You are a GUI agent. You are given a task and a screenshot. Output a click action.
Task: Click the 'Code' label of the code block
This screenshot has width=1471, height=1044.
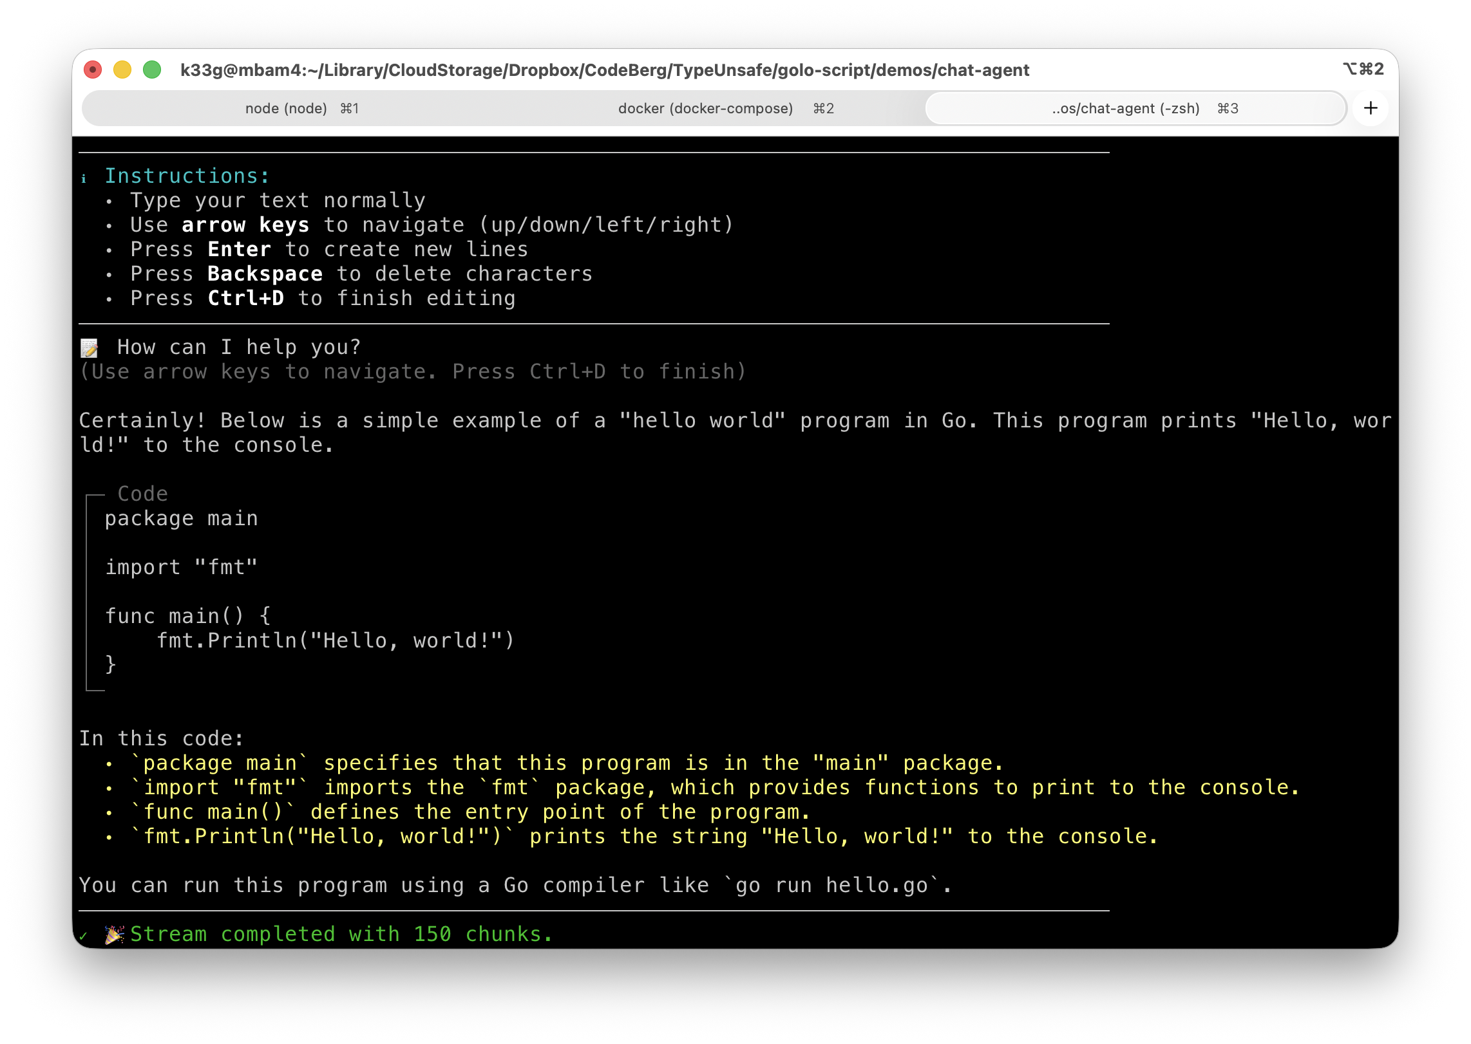tap(142, 494)
